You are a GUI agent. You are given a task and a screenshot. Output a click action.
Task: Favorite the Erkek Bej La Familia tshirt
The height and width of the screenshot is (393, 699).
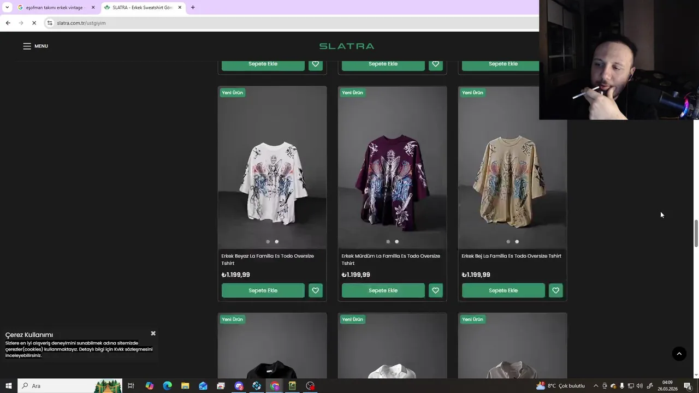tap(555, 290)
